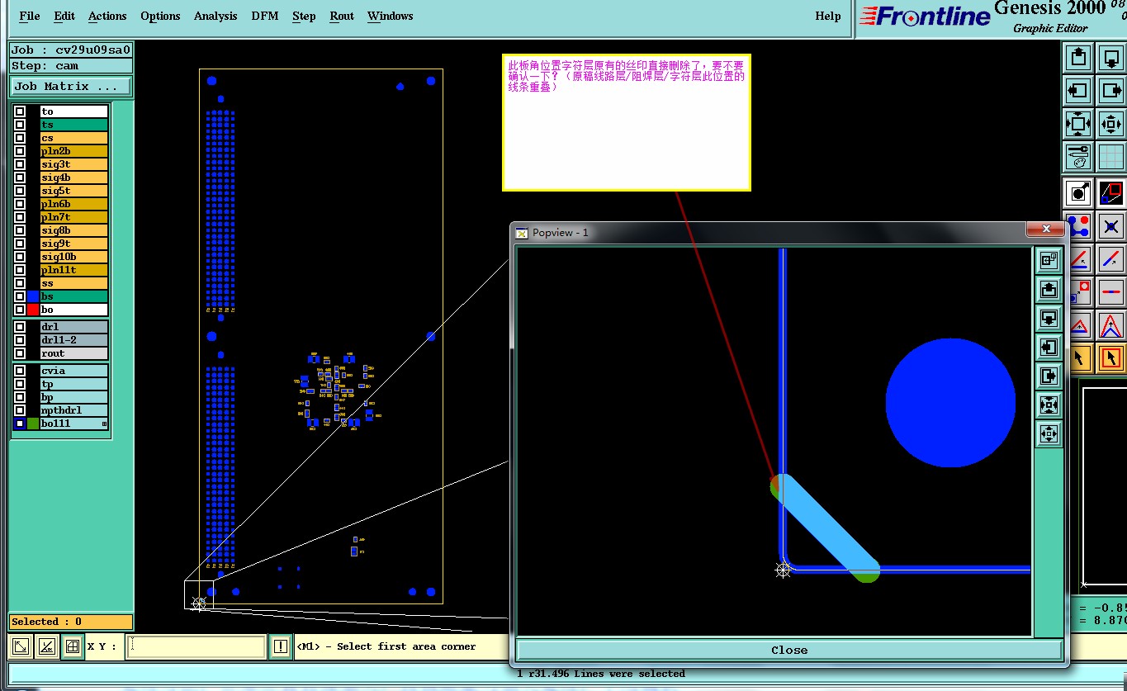Viewport: 1127px width, 691px height.
Task: Open the Analysis menu
Action: click(x=215, y=16)
